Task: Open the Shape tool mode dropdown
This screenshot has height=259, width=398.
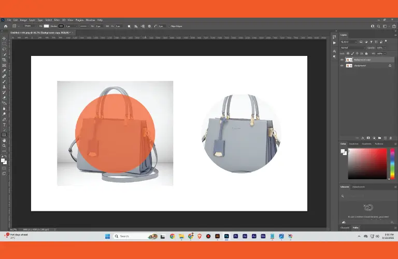Action: pos(31,26)
